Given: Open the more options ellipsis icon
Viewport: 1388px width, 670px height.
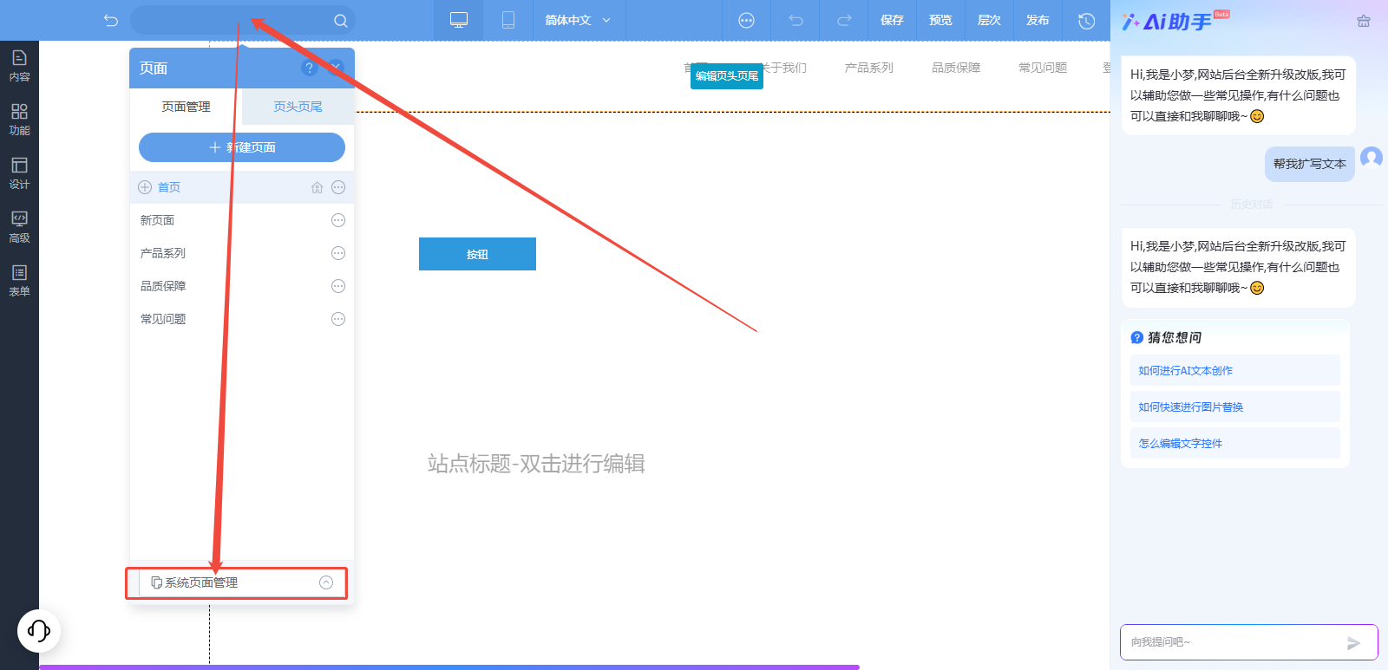Looking at the screenshot, I should click(746, 21).
